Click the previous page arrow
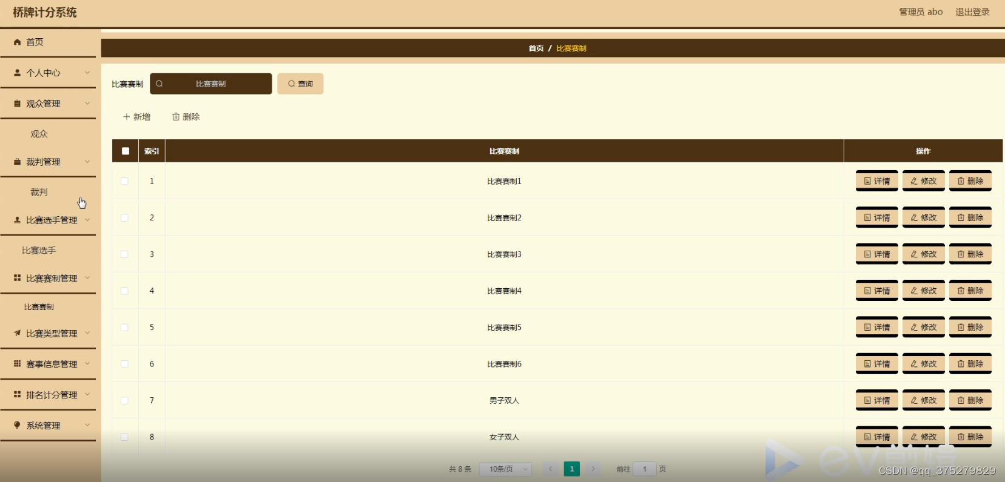 click(551, 469)
